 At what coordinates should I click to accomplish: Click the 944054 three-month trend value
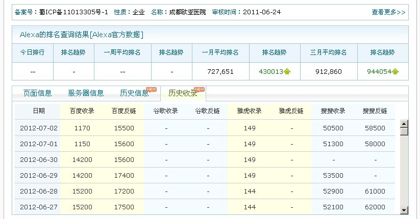pos(379,72)
